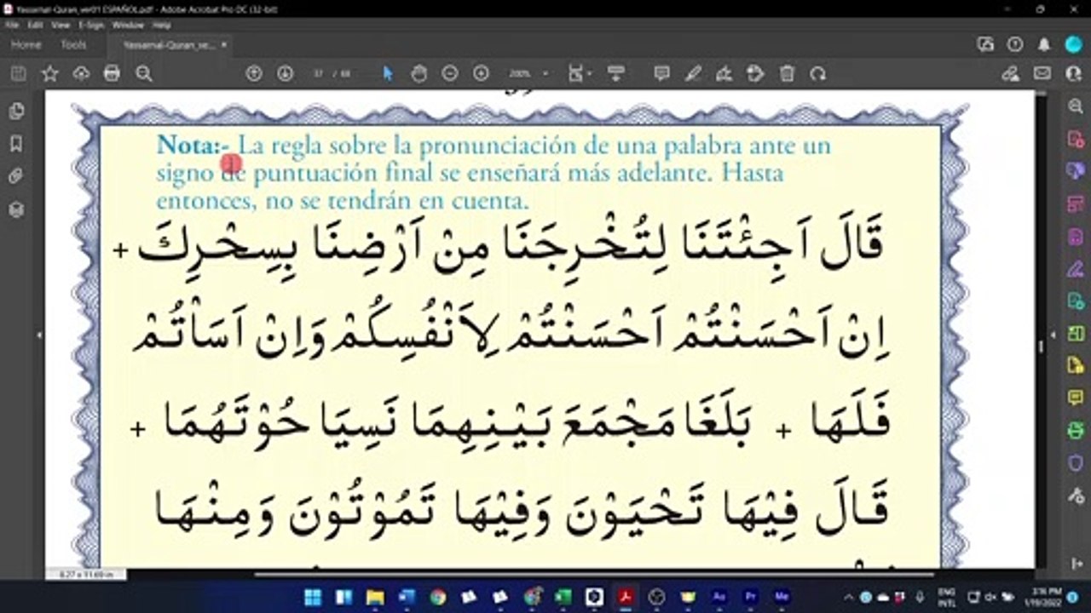Click the upload to cloud icon
The image size is (1091, 613).
coord(81,74)
